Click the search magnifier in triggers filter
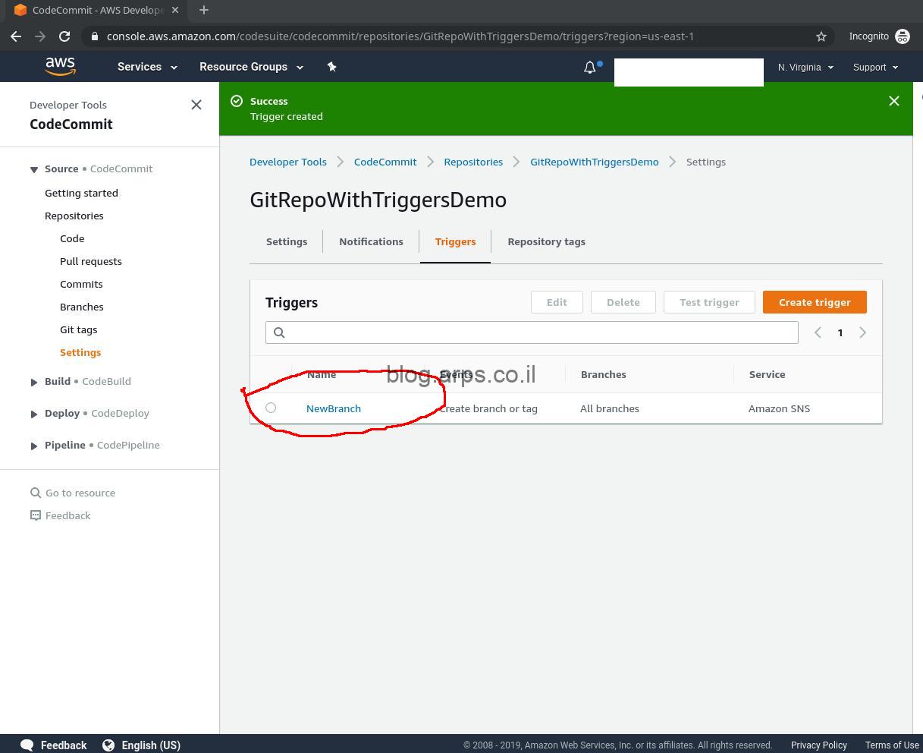The image size is (923, 753). pyautogui.click(x=279, y=332)
